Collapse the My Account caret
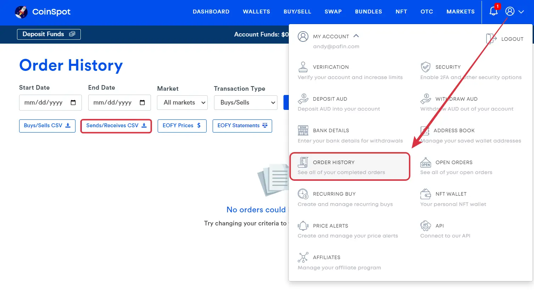 click(x=356, y=36)
